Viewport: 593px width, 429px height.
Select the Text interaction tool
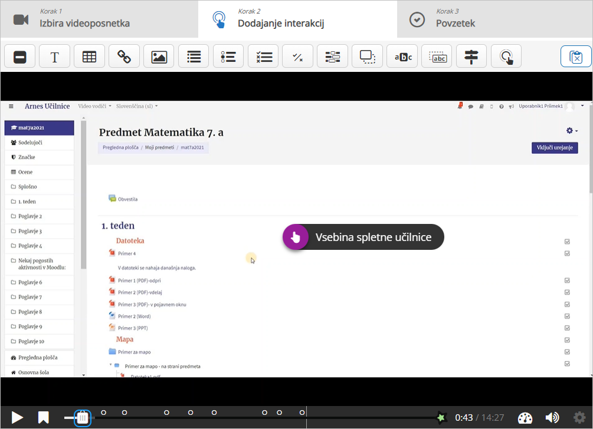pos(55,56)
